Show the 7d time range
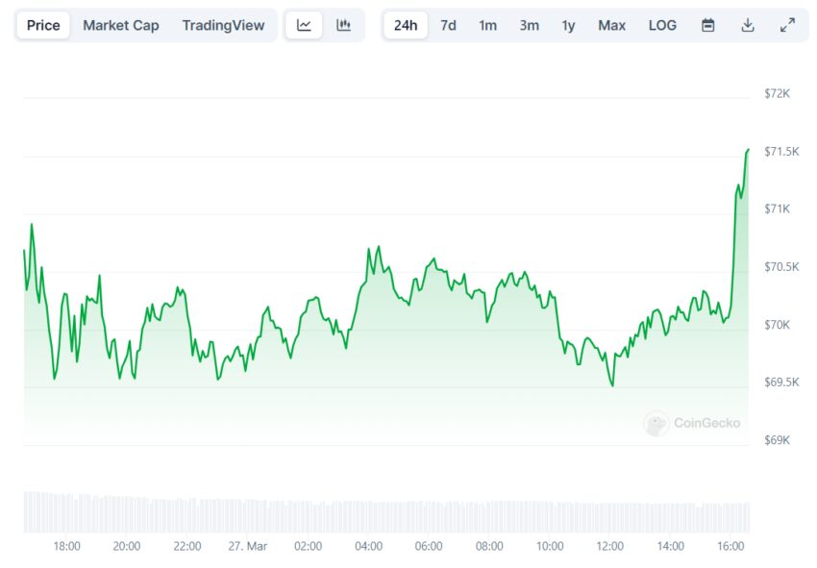The image size is (817, 568). click(x=448, y=25)
